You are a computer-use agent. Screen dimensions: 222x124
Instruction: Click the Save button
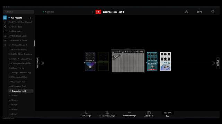point(199,12)
